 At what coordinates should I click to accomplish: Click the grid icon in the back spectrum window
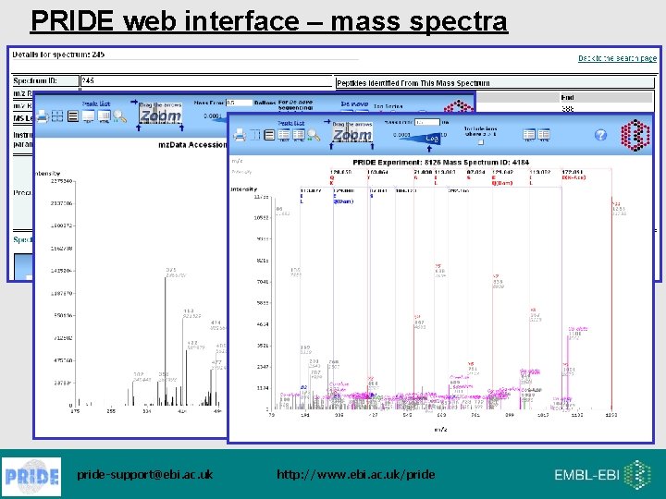[x=57, y=116]
